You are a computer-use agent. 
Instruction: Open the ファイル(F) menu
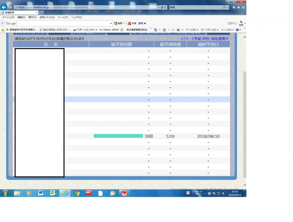(x=8, y=17)
